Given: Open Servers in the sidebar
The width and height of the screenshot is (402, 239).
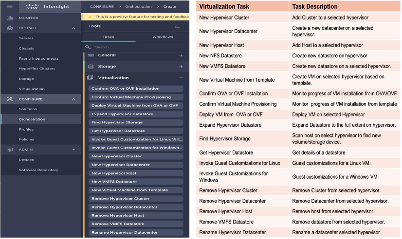Looking at the screenshot, I should pyautogui.click(x=26, y=38).
